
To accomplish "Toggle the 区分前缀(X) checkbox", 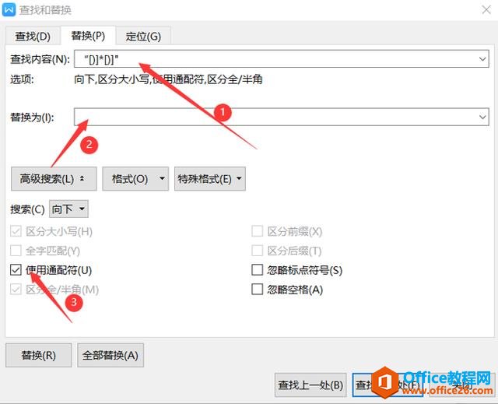I will [x=257, y=231].
